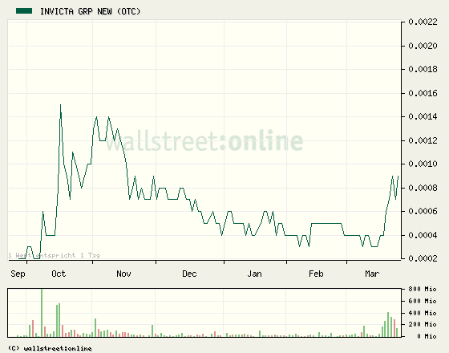Image resolution: width=449 pixels, height=353 pixels.
Task: Click the Jan month label
Action: pos(255,274)
